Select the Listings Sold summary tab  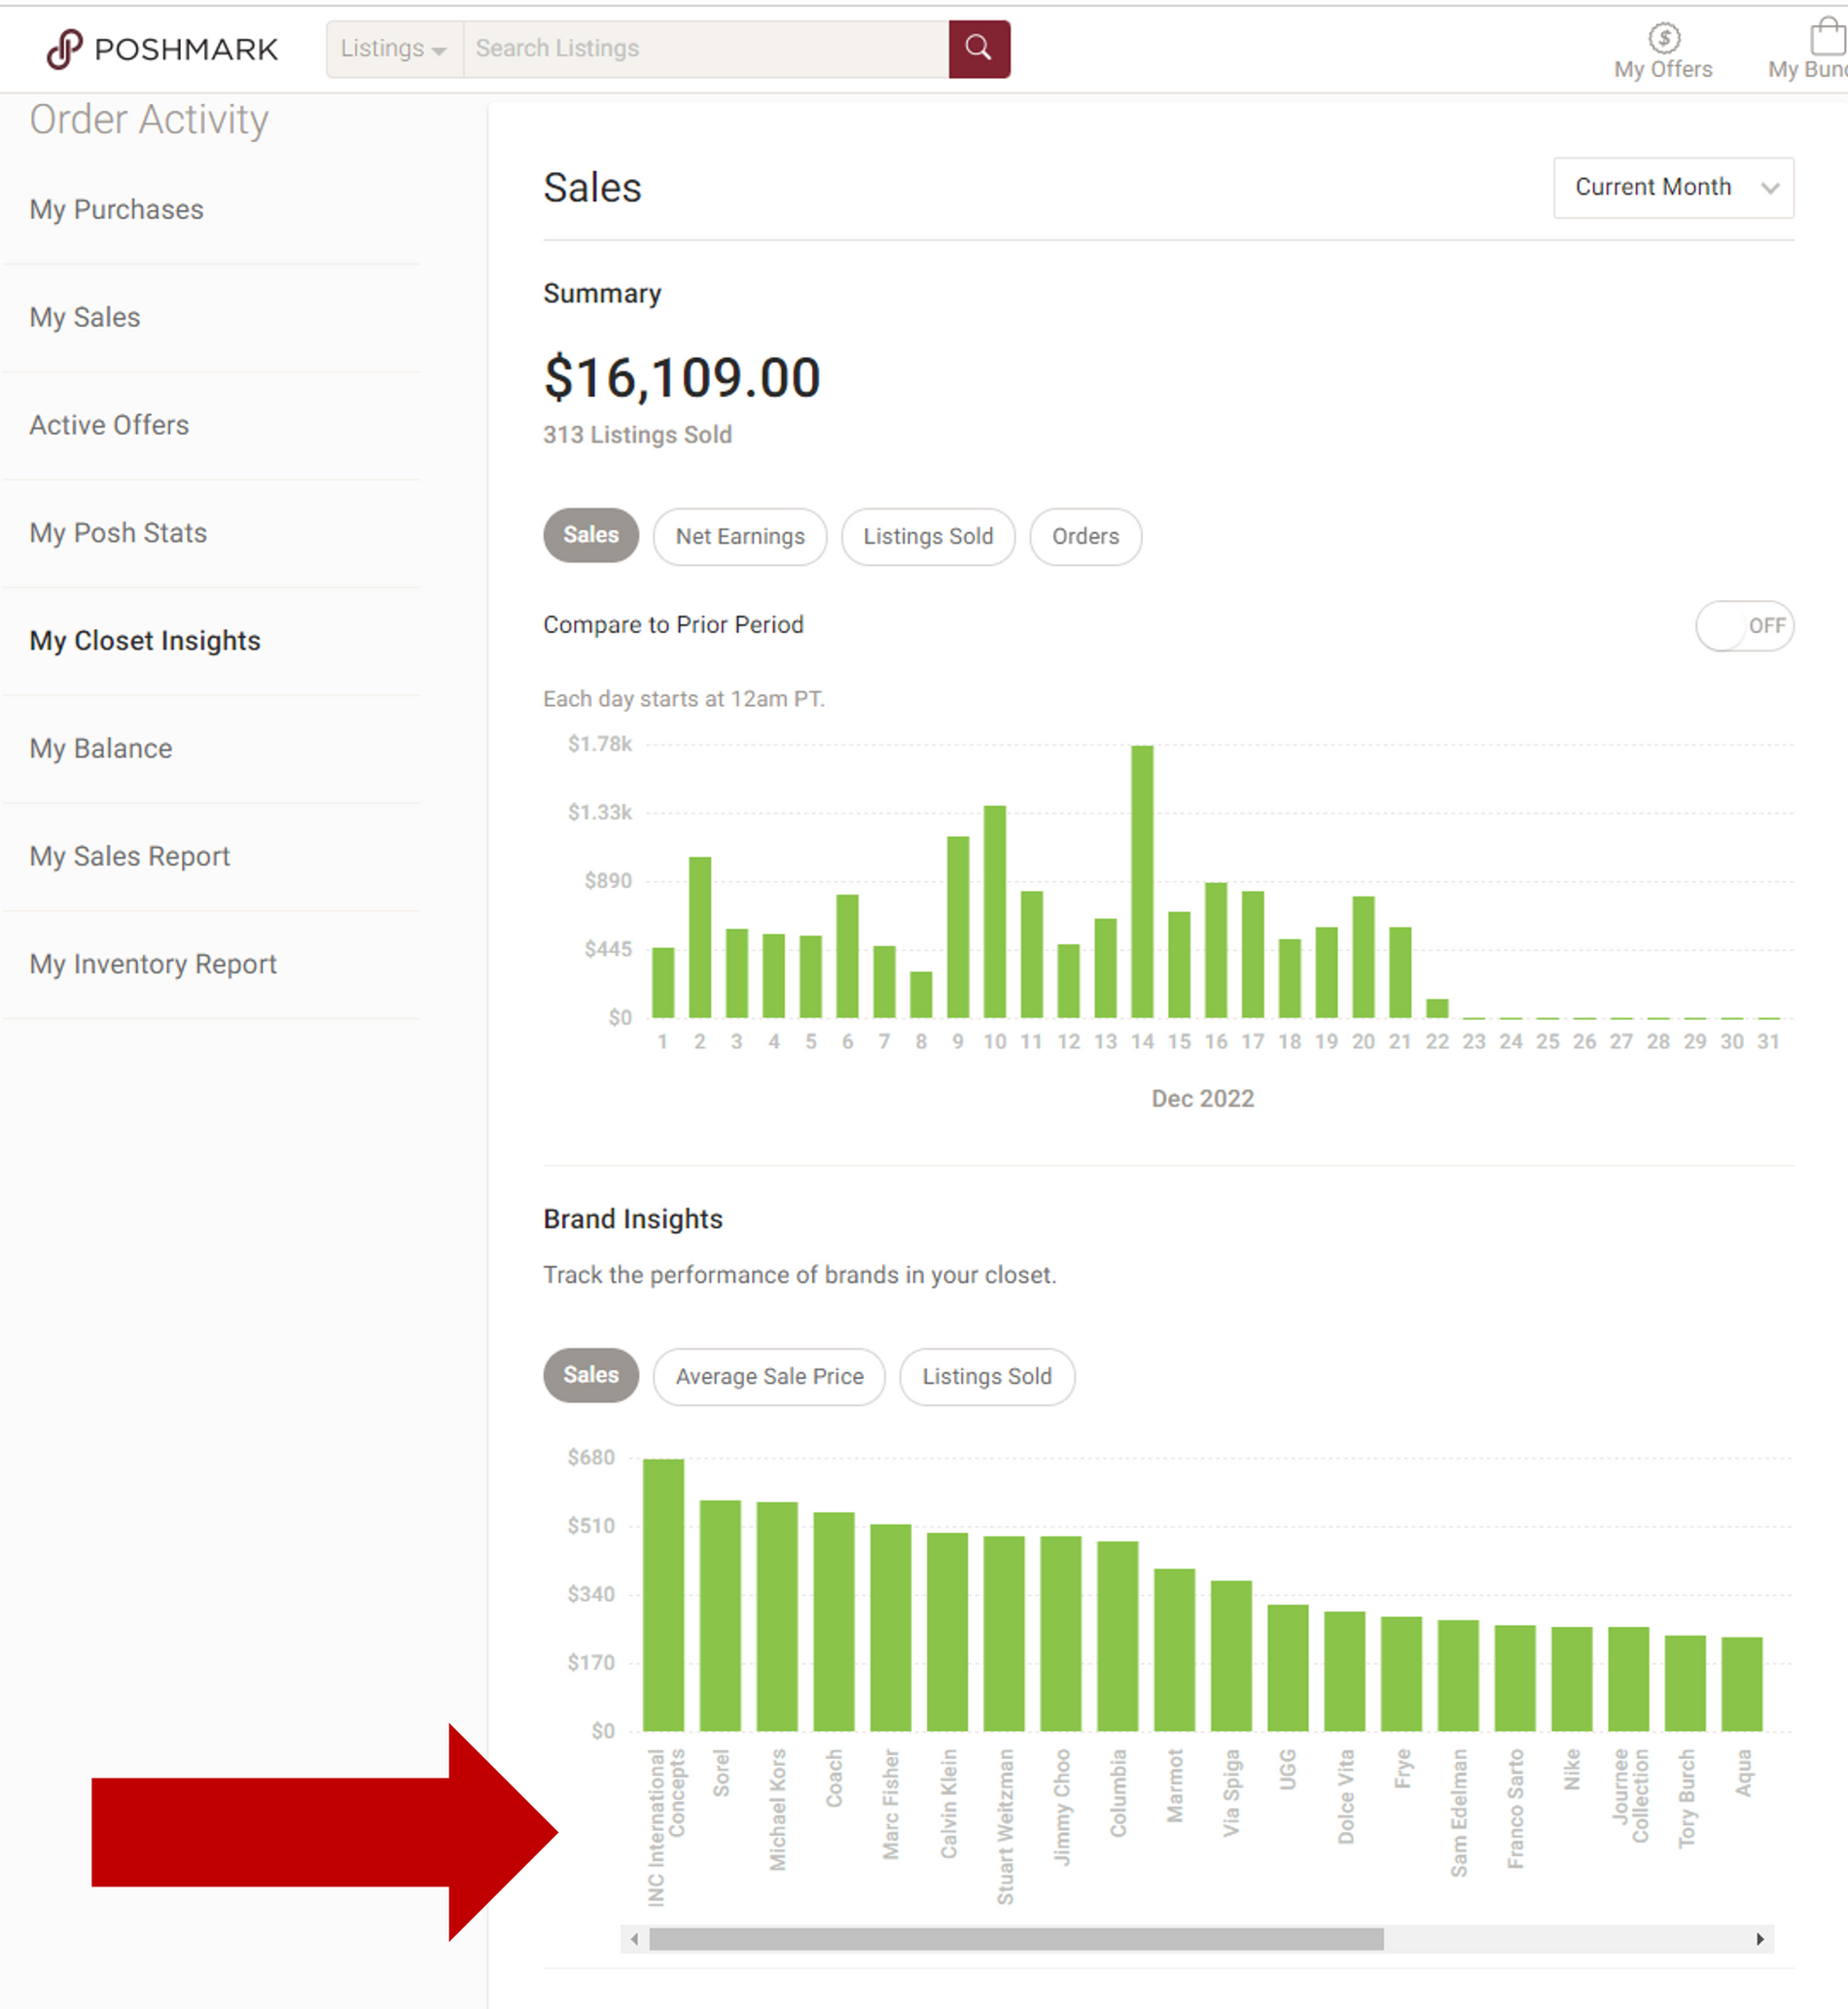coord(928,537)
